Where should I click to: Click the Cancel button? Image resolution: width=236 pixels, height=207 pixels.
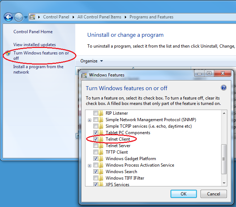pos(214,194)
